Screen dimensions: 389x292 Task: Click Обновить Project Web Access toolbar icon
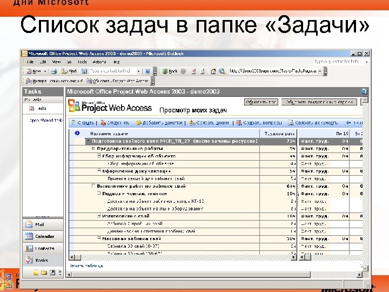(89, 81)
